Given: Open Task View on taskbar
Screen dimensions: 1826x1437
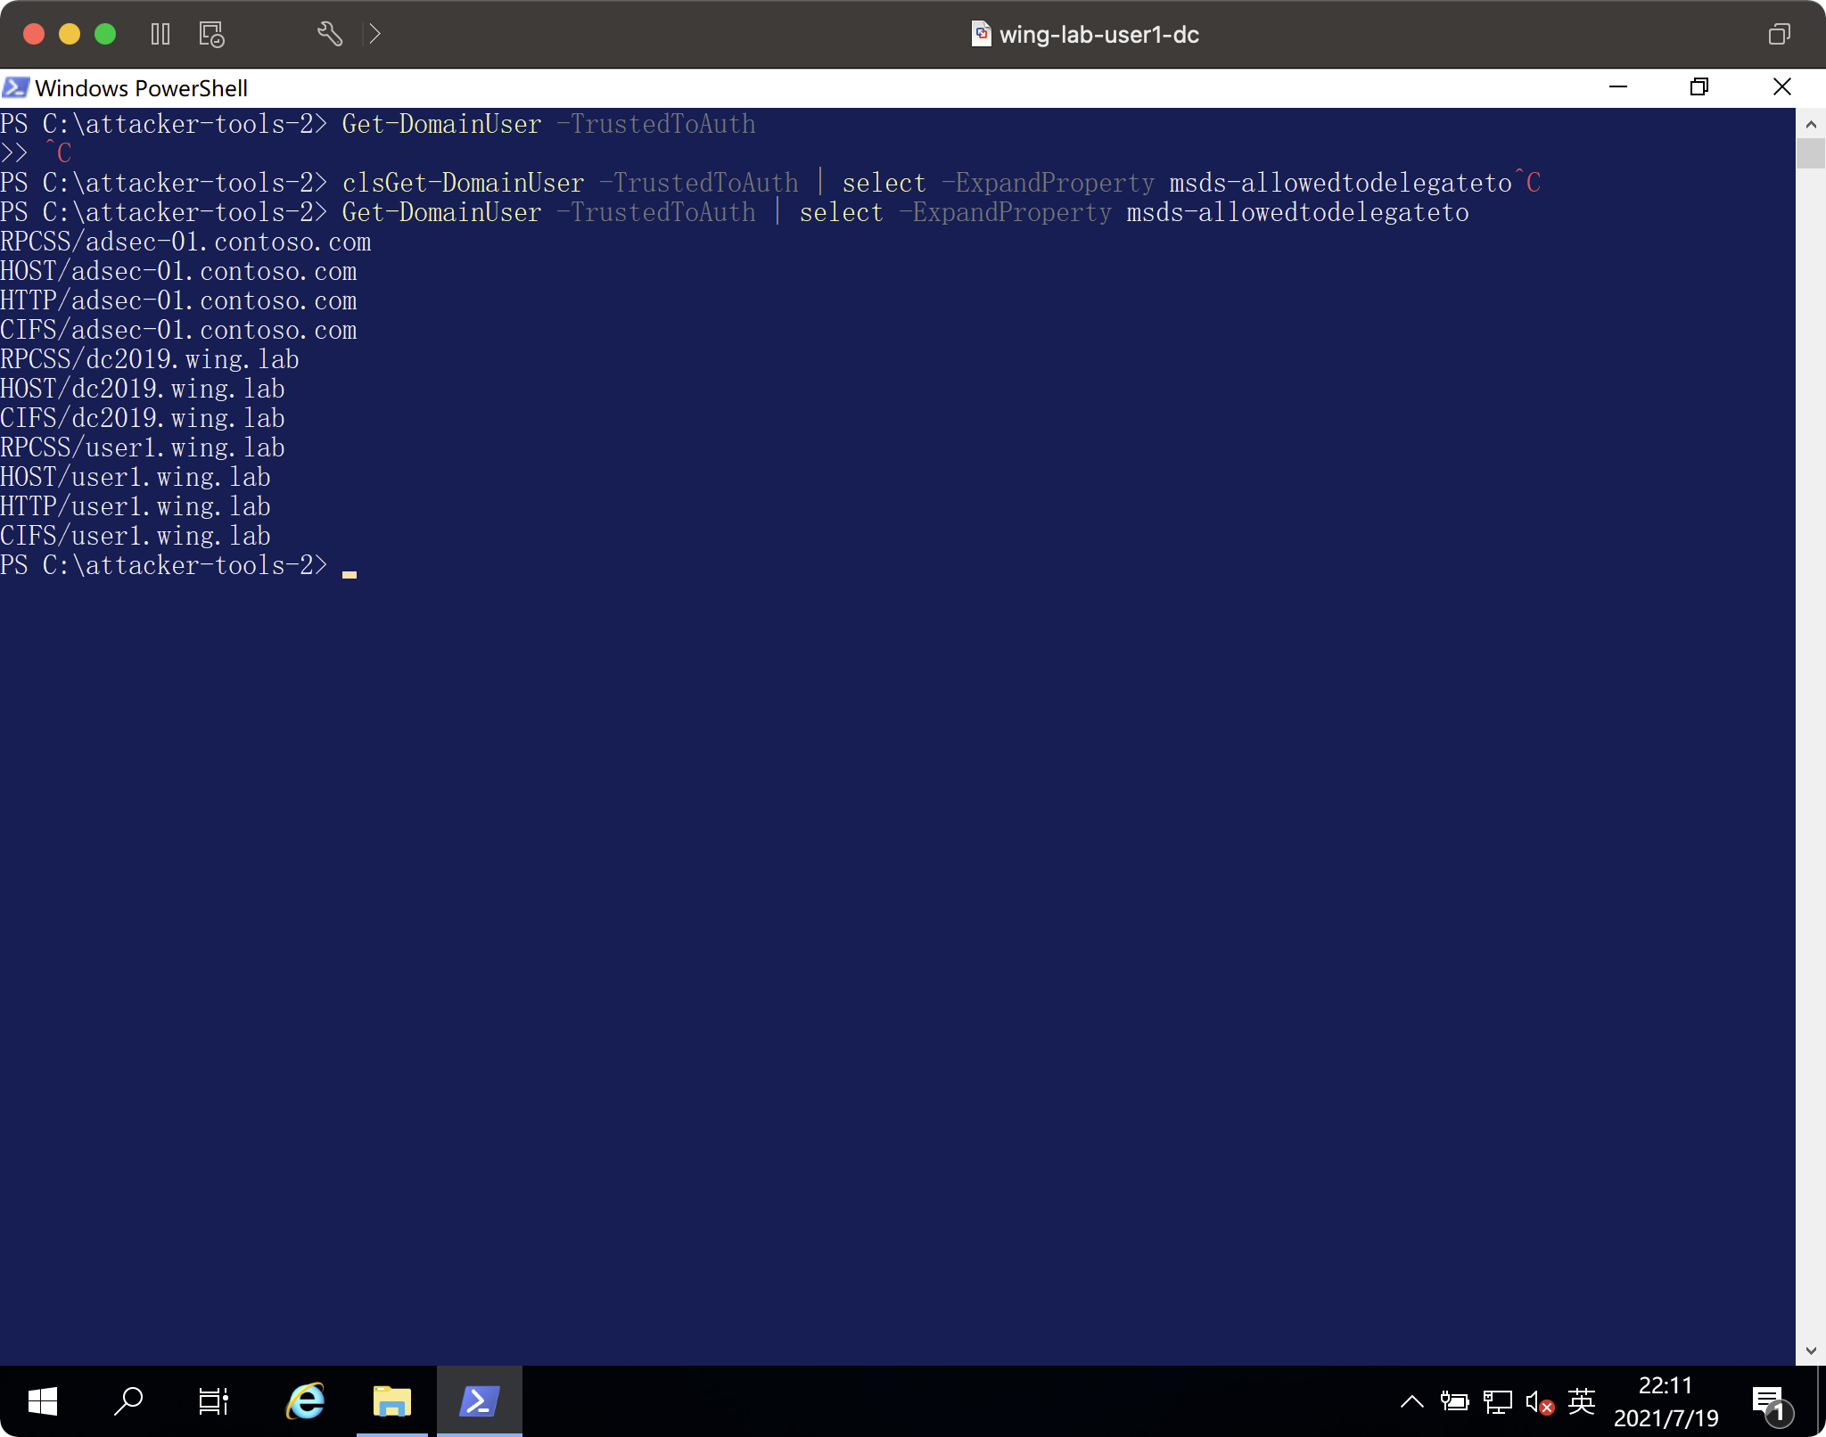Looking at the screenshot, I should pos(213,1401).
